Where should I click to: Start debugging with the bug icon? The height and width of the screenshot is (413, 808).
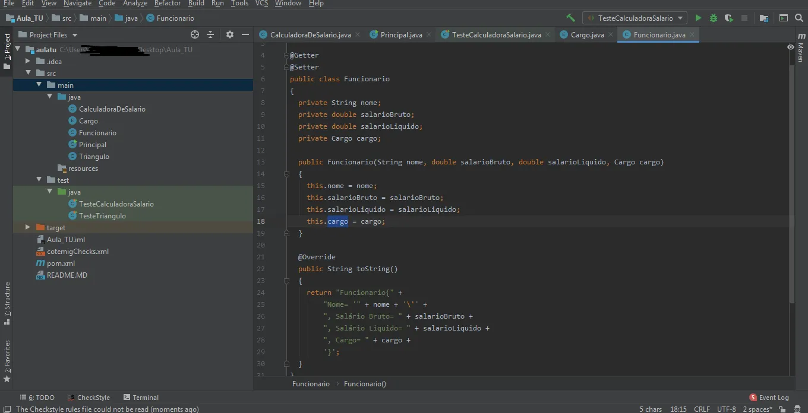(714, 18)
